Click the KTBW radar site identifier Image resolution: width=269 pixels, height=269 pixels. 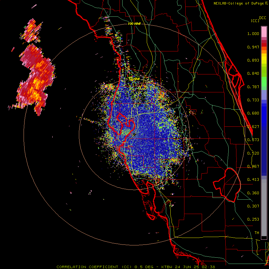167,267
